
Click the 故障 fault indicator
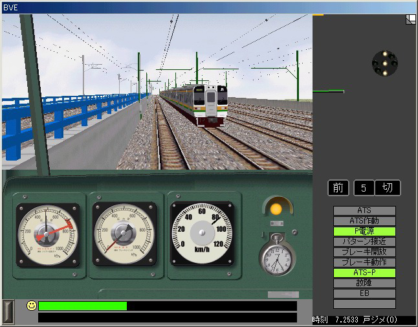364,283
